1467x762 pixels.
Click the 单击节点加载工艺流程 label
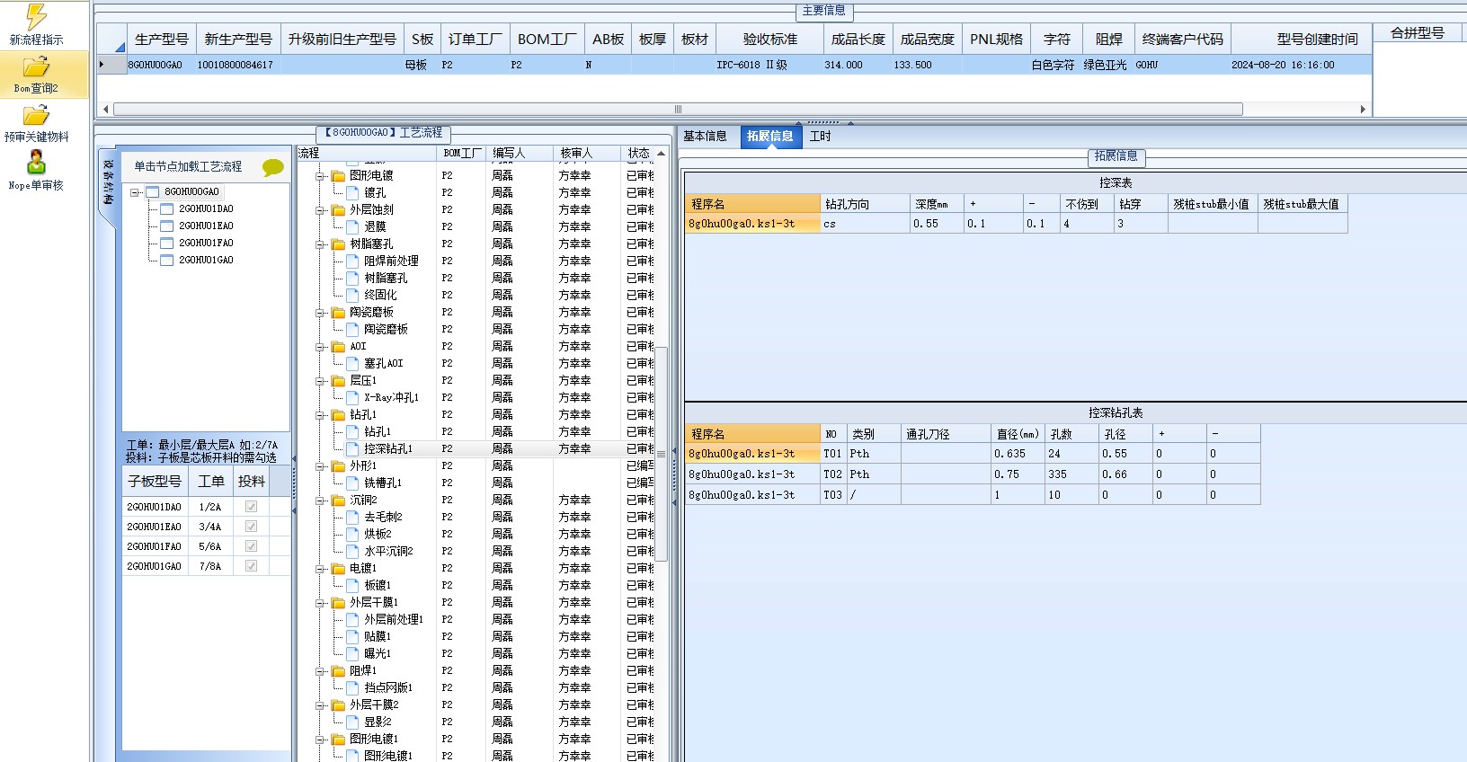pyautogui.click(x=188, y=166)
